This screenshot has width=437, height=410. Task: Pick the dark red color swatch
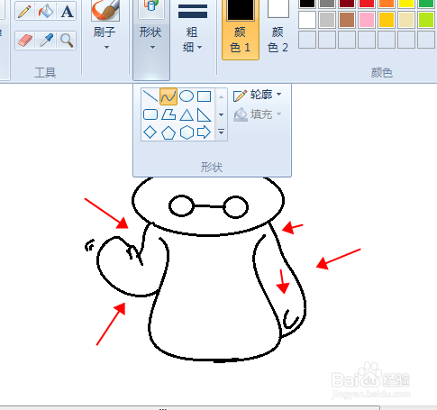tap(347, 3)
